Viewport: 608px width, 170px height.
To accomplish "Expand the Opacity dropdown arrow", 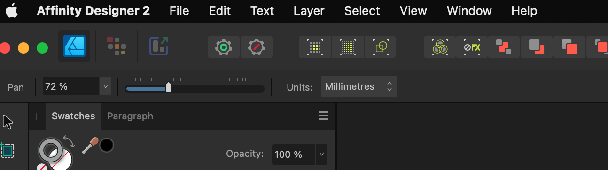I will tap(322, 154).
